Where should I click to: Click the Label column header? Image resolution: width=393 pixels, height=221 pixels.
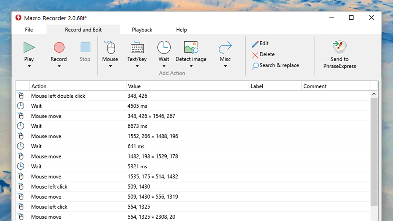click(275, 86)
